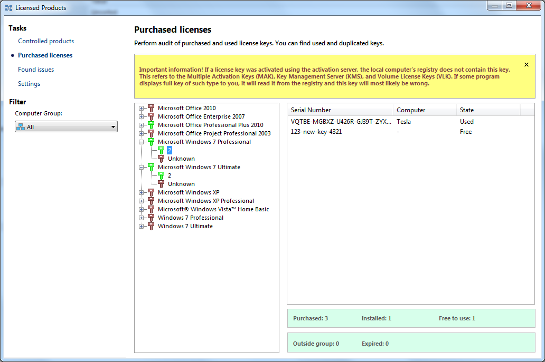This screenshot has height=362, width=545.
Task: Click the Free to use: 1 summary text
Action: (457, 318)
